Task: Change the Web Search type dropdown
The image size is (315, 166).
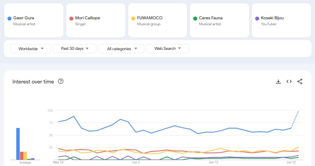Action: (167, 48)
